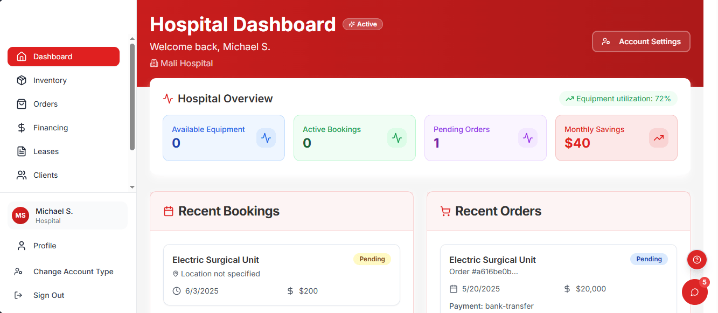Click the Pending Orders purple pulse icon

point(528,138)
